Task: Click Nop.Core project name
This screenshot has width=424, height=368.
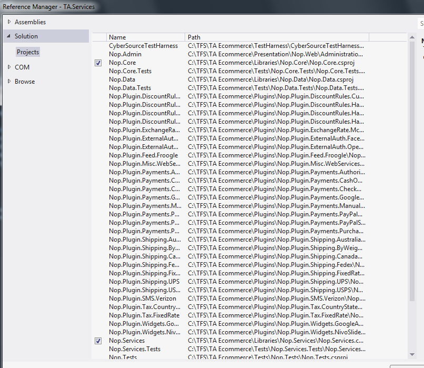Action: point(122,63)
